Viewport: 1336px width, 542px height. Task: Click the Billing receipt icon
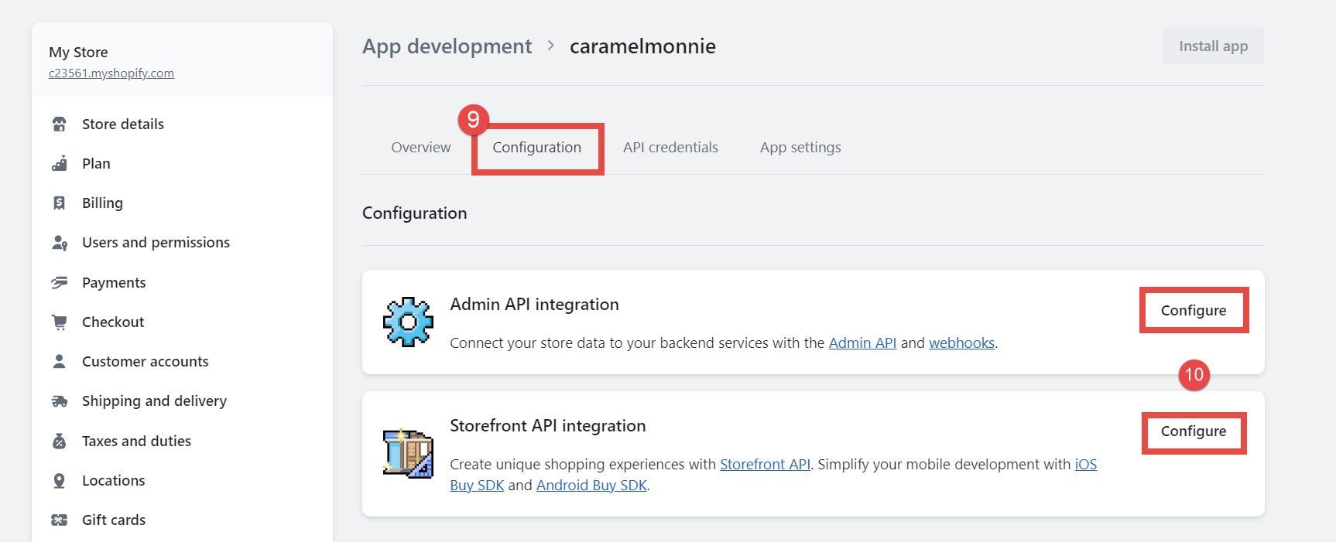[x=59, y=203]
